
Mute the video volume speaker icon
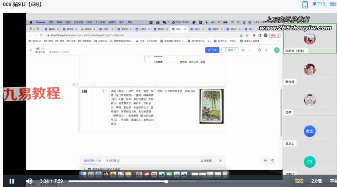point(29,181)
